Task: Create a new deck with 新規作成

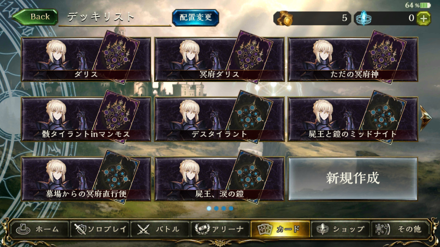Action: point(353,178)
